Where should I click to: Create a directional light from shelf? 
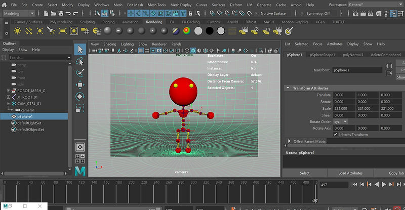tap(29, 31)
